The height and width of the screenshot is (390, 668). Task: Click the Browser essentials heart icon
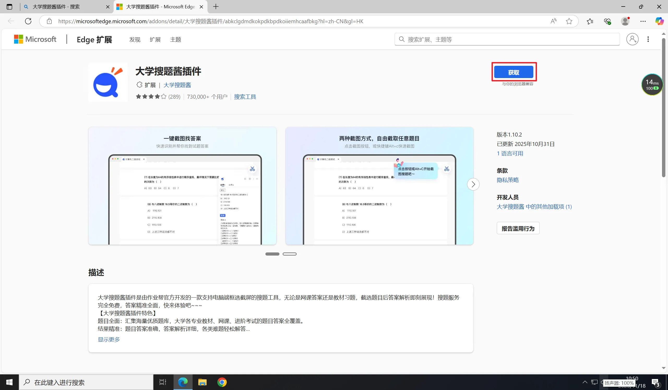[607, 21]
